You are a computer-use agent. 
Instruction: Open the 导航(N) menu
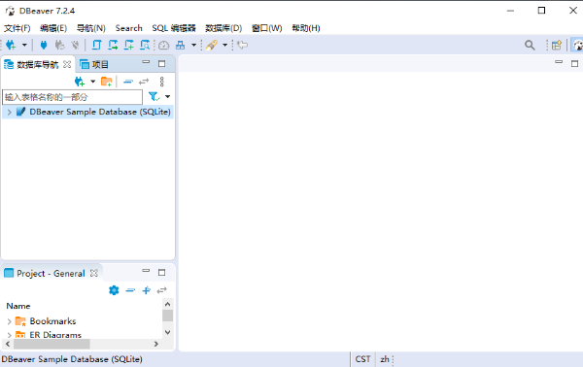[91, 28]
